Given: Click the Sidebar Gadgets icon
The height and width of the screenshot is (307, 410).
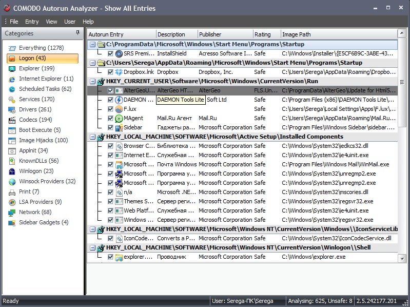Looking at the screenshot, I should 12,223.
